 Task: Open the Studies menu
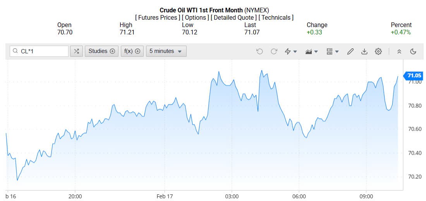(102, 51)
